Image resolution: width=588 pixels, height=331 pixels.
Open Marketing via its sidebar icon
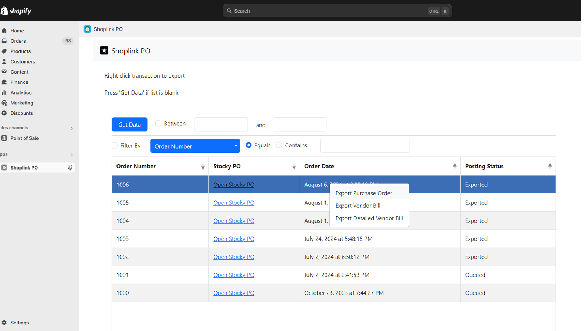pyautogui.click(x=4, y=103)
